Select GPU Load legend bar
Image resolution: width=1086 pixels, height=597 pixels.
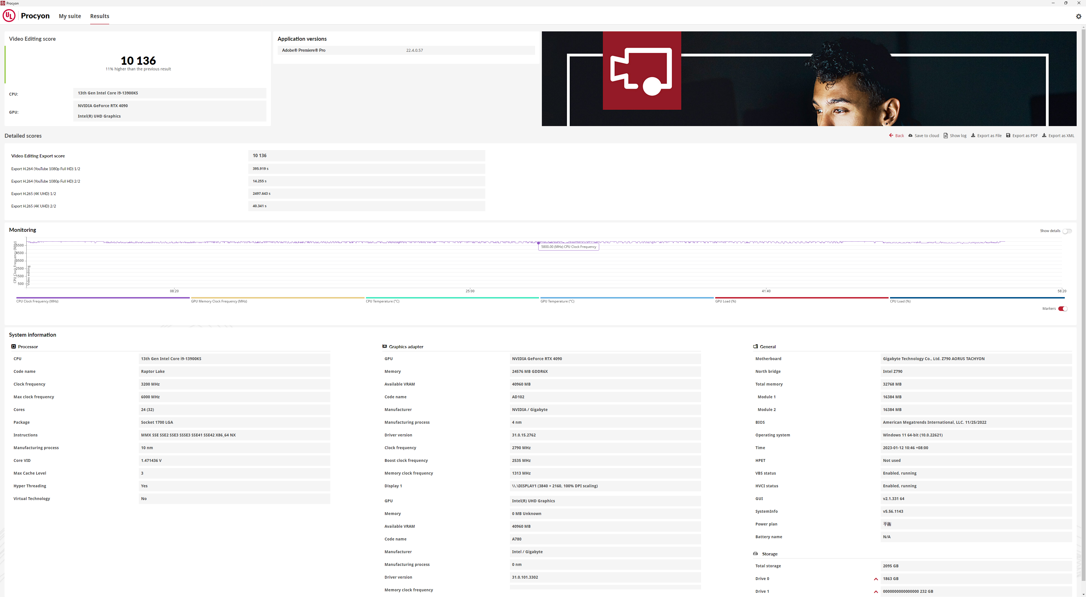click(x=802, y=298)
